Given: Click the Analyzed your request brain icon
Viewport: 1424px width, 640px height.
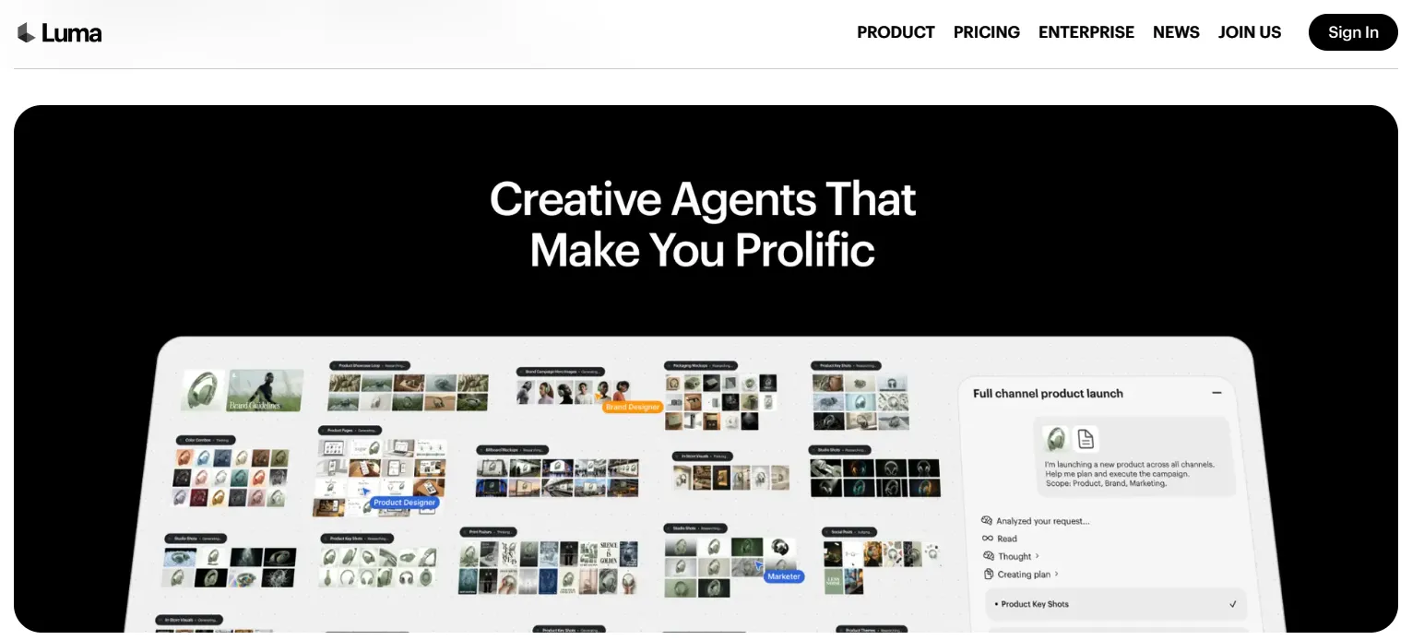Looking at the screenshot, I should click(987, 521).
